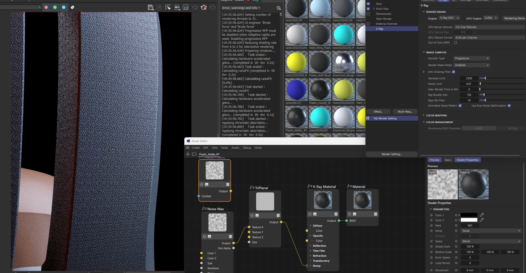Click the black Color 1 swatch

click(469, 215)
